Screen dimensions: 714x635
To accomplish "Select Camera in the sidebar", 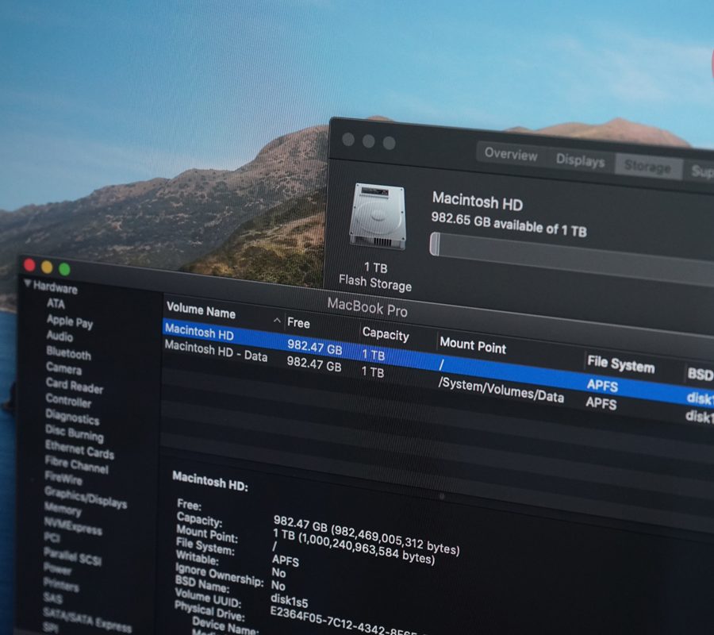I will 63,368.
